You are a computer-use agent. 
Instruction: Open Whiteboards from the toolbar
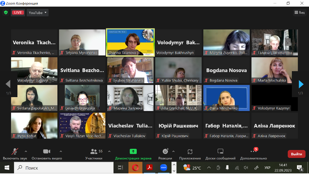tap(220, 154)
